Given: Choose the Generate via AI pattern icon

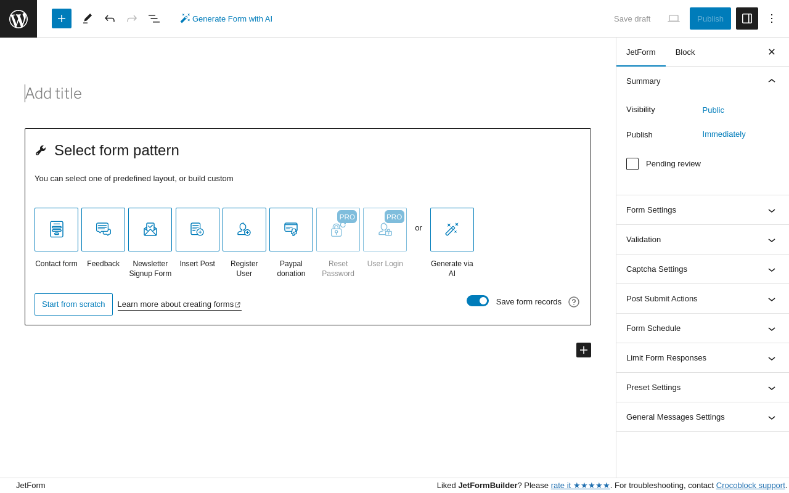Looking at the screenshot, I should click(452, 229).
